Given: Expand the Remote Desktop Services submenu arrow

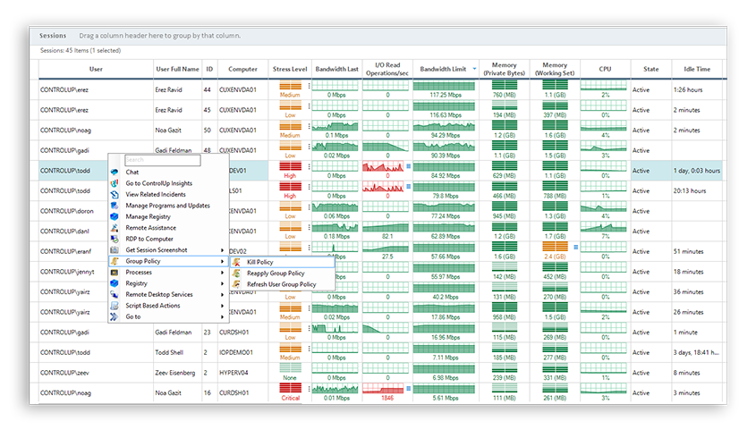Looking at the screenshot, I should coord(222,294).
